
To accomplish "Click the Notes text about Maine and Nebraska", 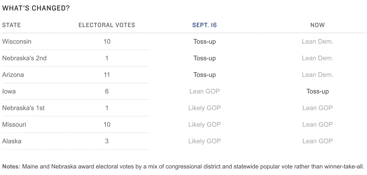I will point(183,166).
